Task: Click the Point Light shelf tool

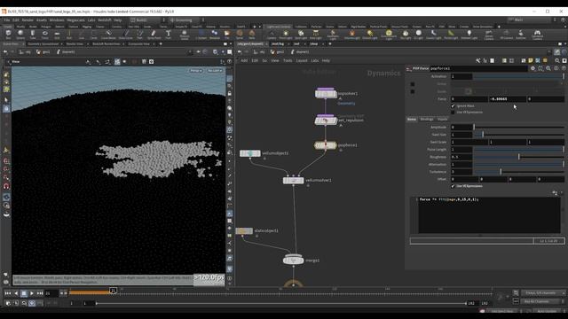Action: tap(286, 34)
